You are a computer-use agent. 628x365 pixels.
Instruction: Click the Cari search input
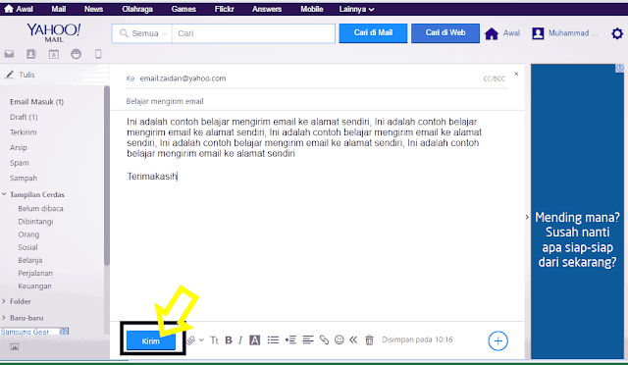pyautogui.click(x=253, y=33)
